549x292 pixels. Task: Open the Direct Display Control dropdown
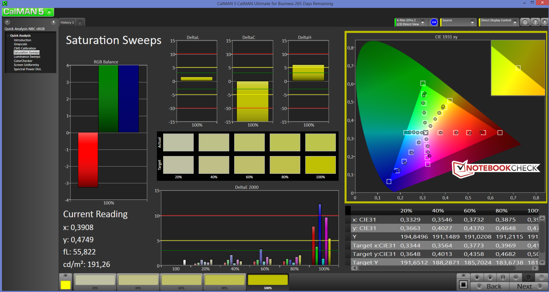(515, 22)
